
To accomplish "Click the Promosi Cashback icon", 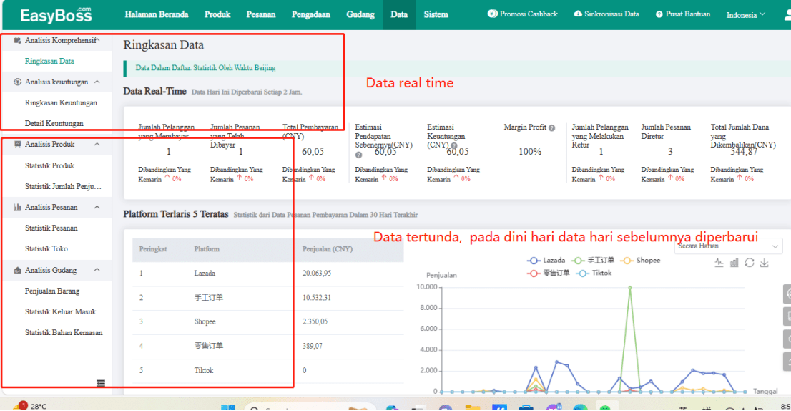I will (x=492, y=14).
